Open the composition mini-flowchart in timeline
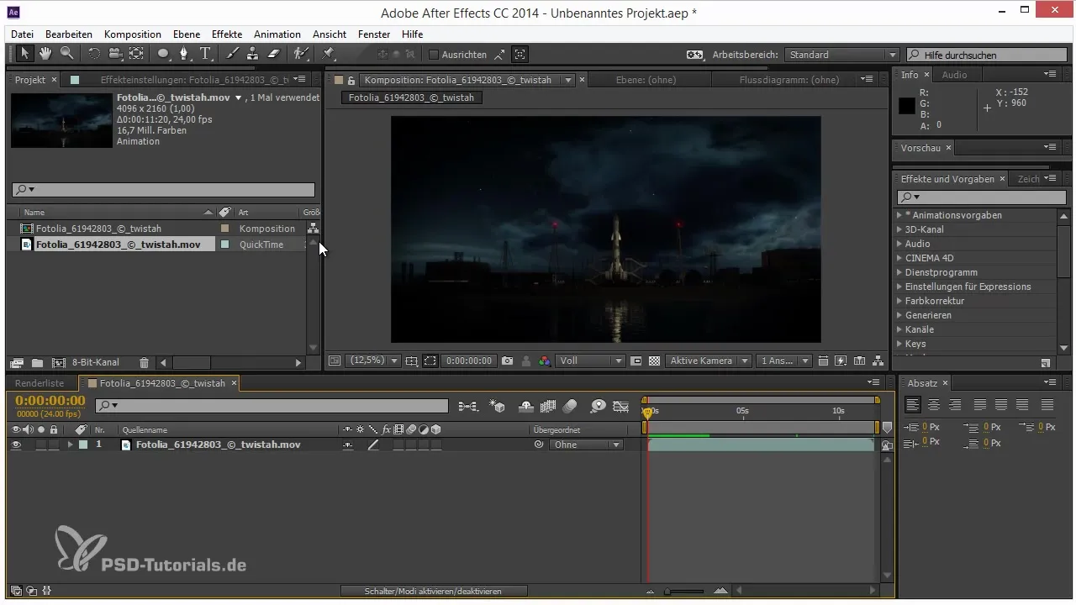This screenshot has height=605, width=1076. 469,407
